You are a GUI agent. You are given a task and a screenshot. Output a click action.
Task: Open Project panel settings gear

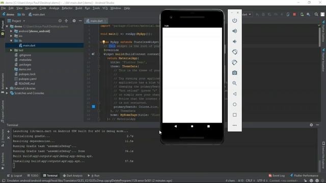(74, 21)
